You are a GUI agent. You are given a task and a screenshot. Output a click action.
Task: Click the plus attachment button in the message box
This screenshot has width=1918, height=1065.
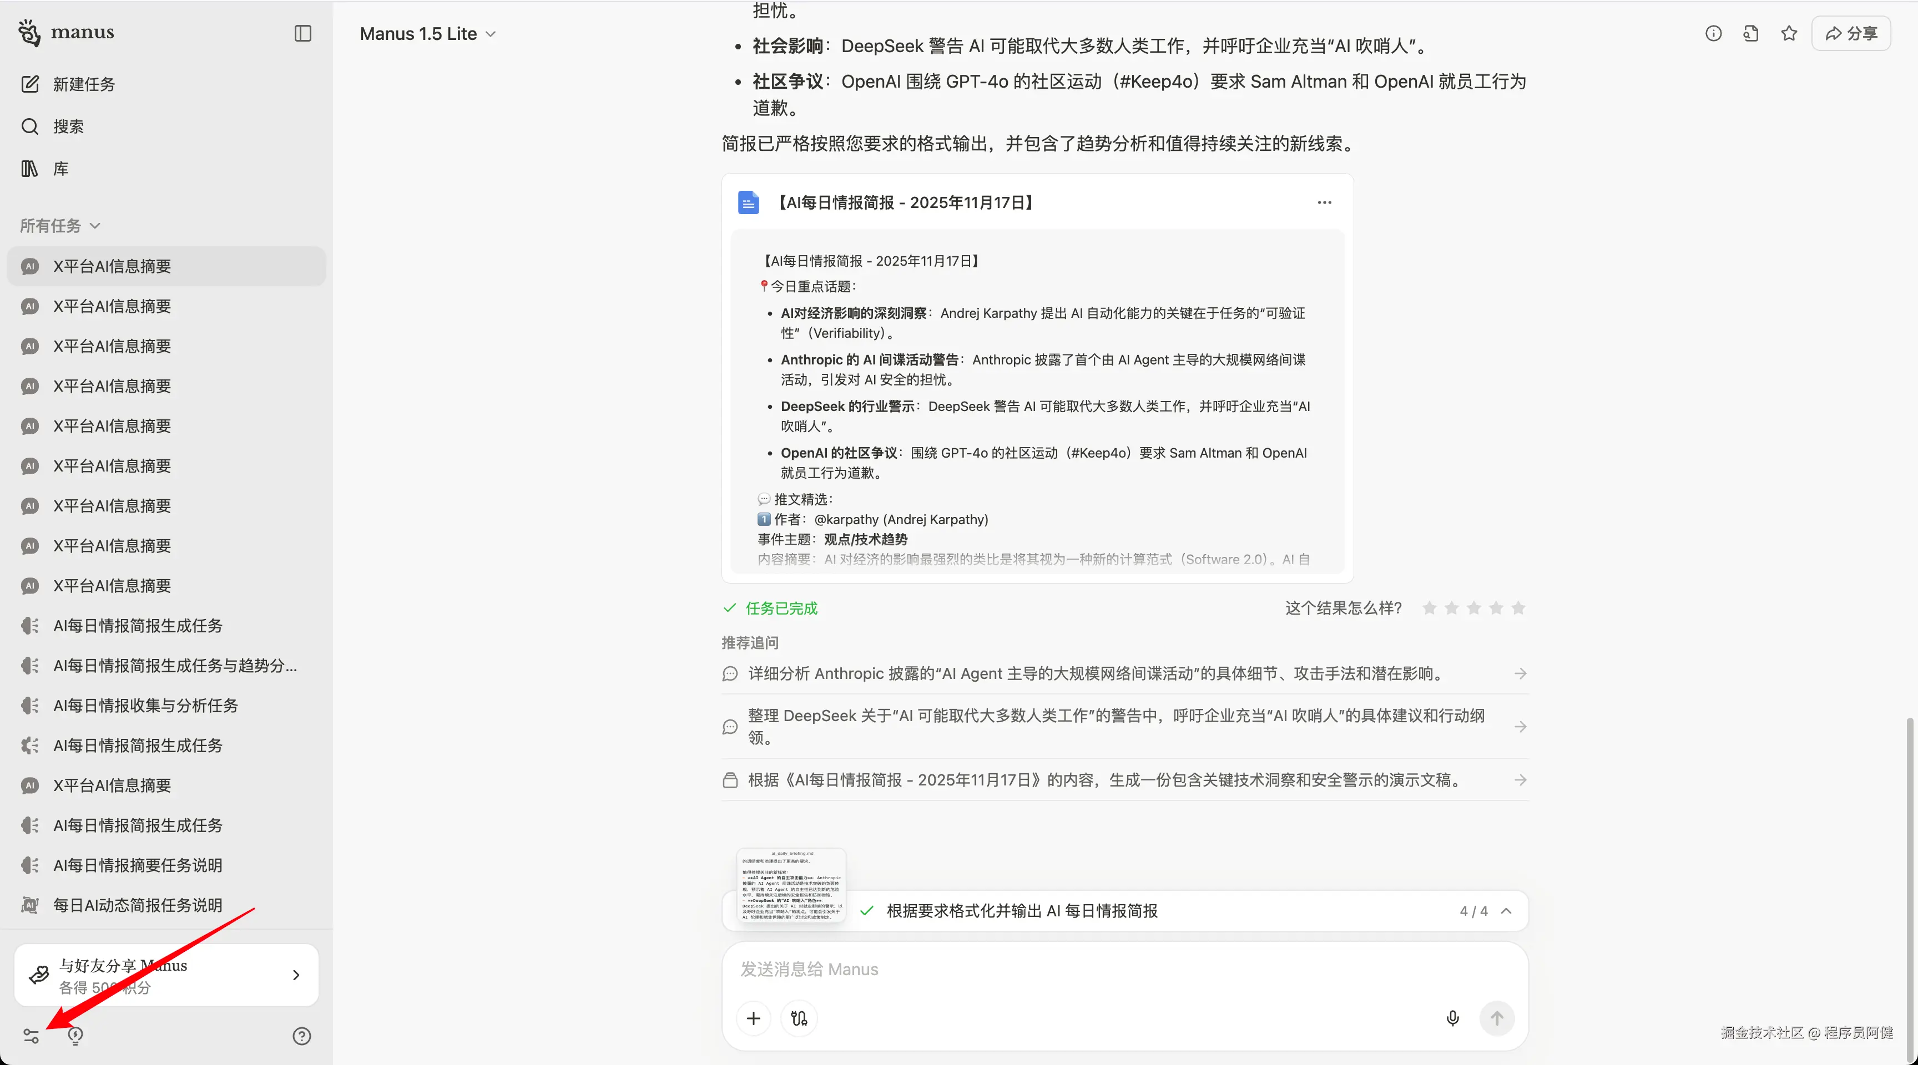[x=754, y=1017]
